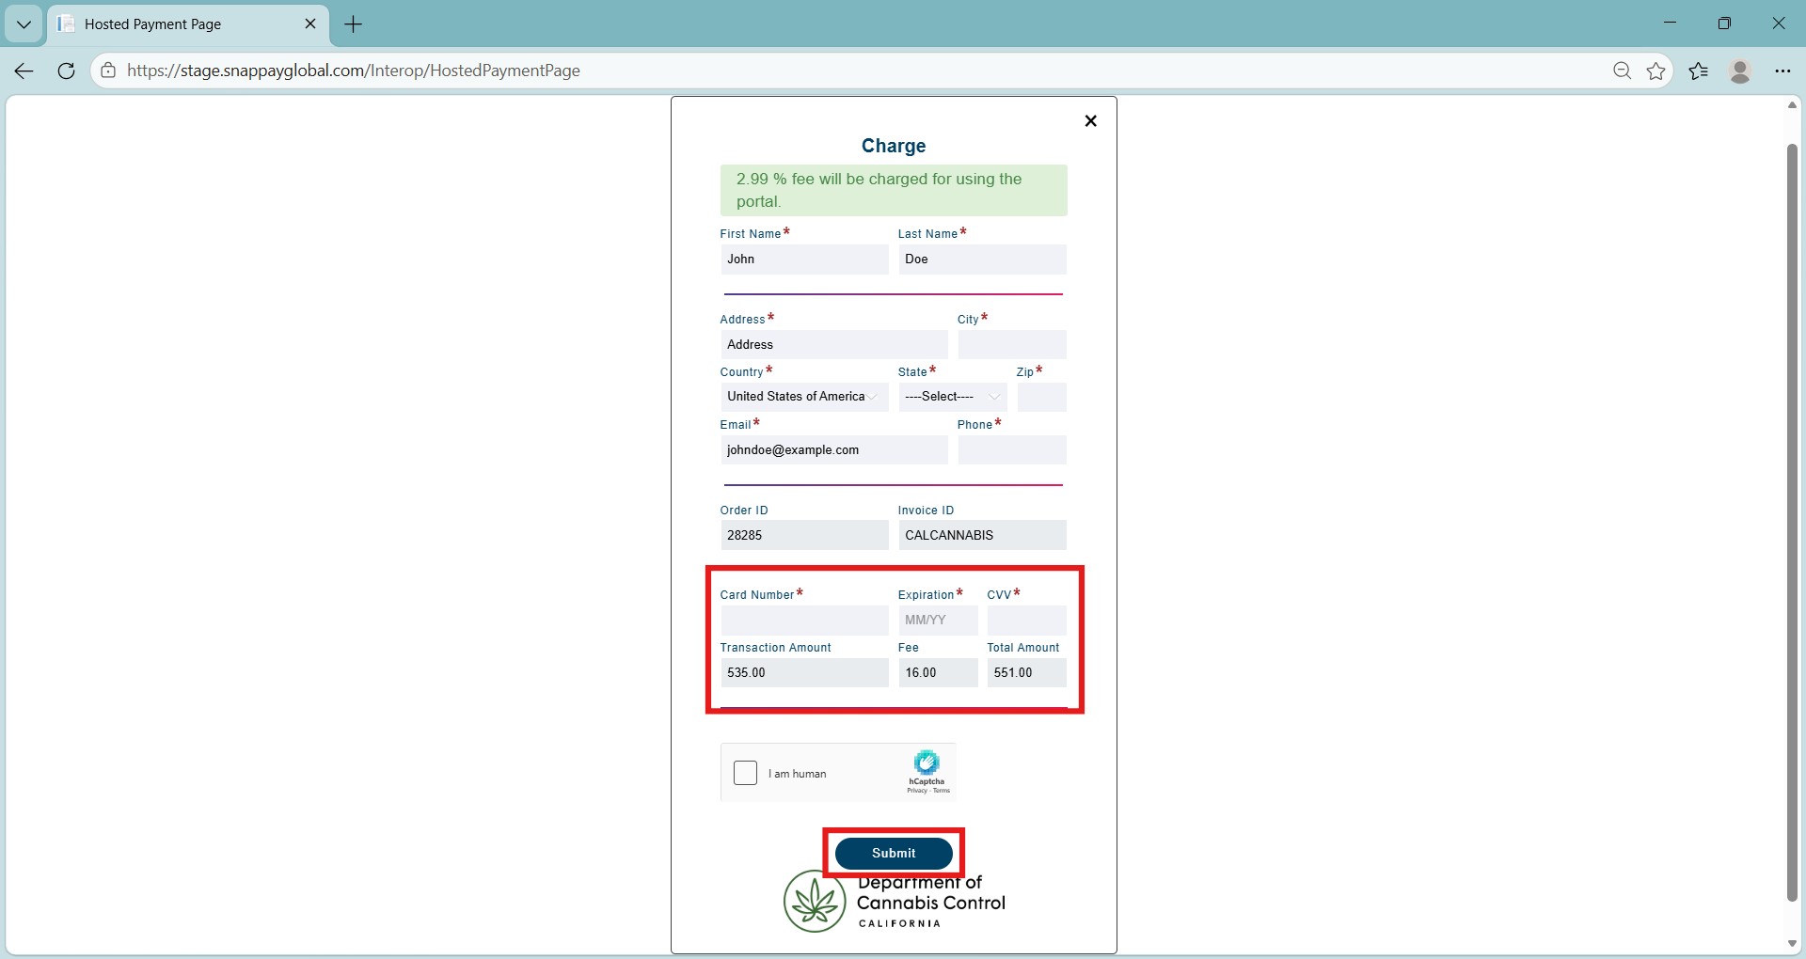Focus the Card Number field
The image size is (1806, 959).
[x=804, y=621]
